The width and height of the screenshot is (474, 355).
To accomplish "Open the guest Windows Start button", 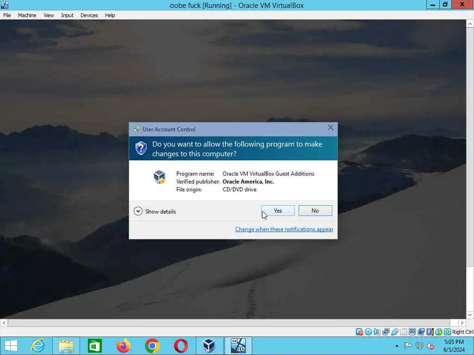I will click(x=11, y=346).
